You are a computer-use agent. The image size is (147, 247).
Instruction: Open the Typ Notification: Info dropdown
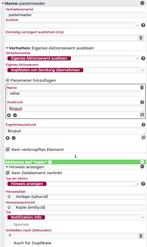[143, 217]
